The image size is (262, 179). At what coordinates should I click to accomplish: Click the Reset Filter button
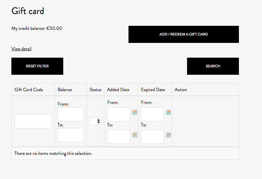(x=37, y=66)
